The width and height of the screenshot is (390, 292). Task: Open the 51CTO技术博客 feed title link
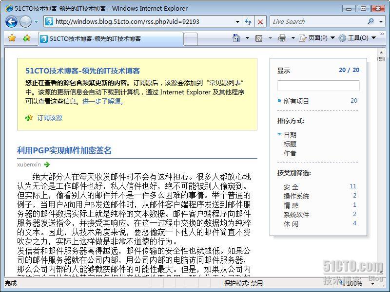pyautogui.click(x=83, y=71)
